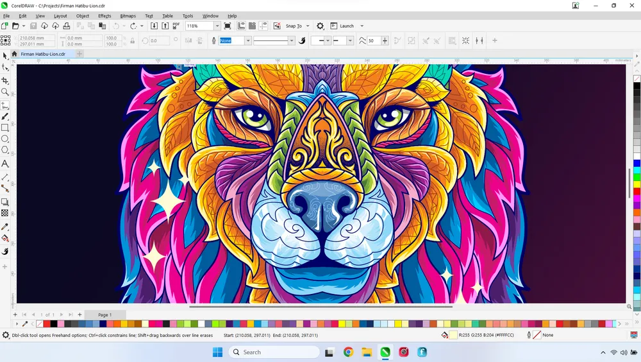Pick the red swatch in the bottom palette

pos(47,324)
